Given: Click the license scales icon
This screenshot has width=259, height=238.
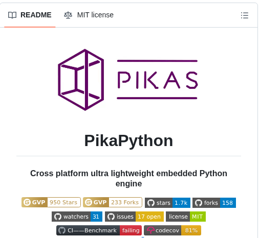Looking at the screenshot, I should click(x=68, y=15).
